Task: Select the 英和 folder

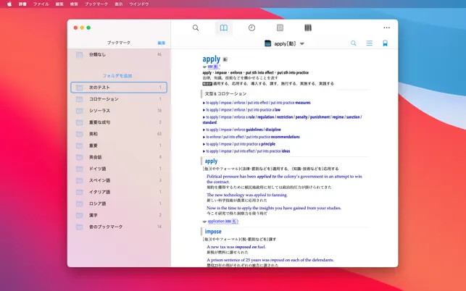Action: (119, 134)
